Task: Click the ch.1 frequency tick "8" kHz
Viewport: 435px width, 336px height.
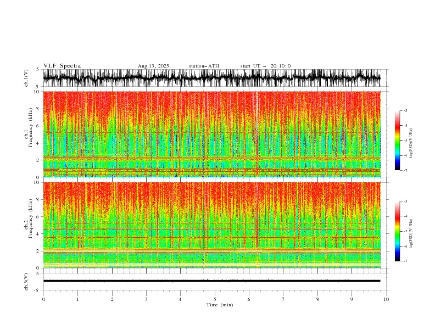Action: tap(38, 109)
